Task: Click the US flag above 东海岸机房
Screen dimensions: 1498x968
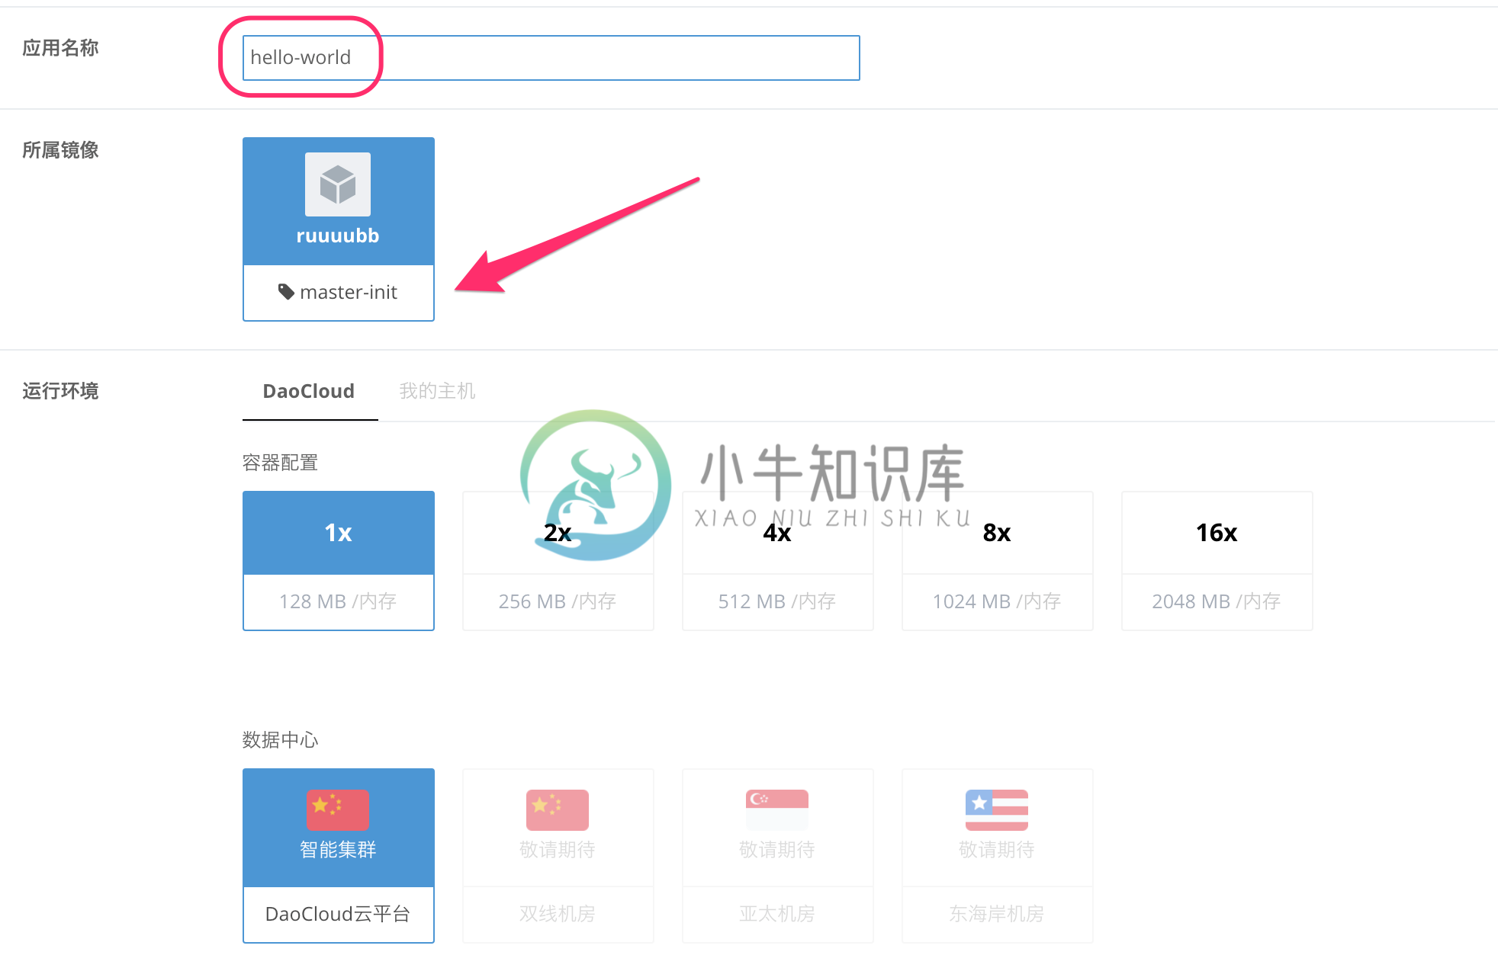Action: 997,809
